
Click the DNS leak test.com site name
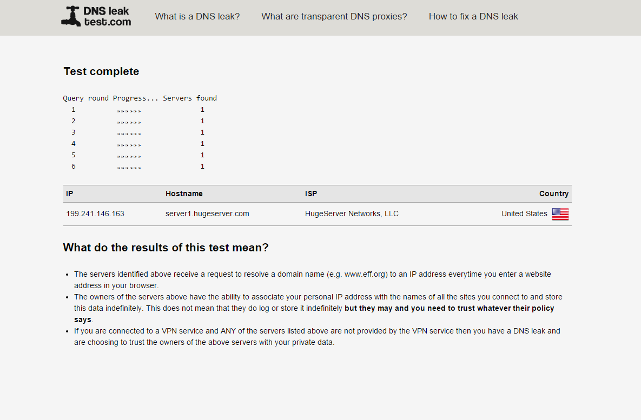[x=107, y=16]
